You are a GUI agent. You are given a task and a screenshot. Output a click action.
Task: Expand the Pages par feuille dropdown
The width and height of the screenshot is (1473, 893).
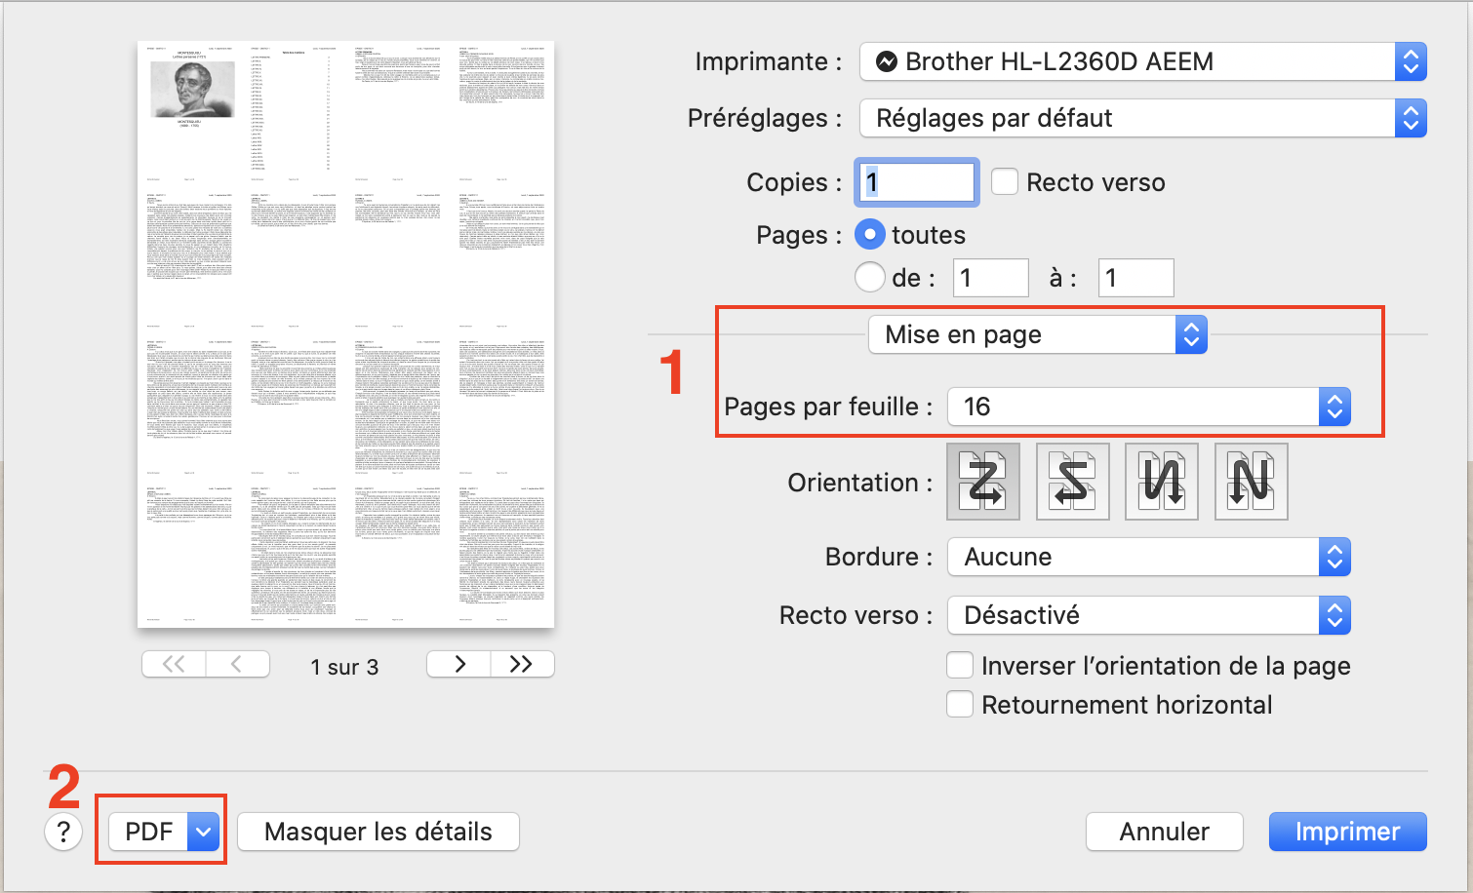1148,407
